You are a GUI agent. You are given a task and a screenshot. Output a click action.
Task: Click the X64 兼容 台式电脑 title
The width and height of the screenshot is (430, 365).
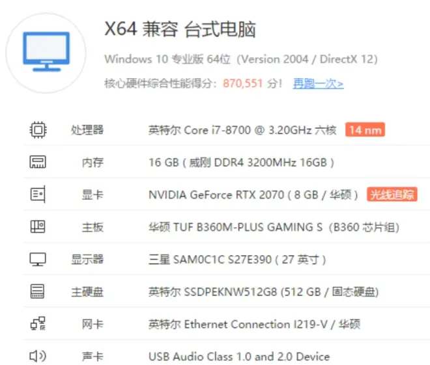[180, 29]
